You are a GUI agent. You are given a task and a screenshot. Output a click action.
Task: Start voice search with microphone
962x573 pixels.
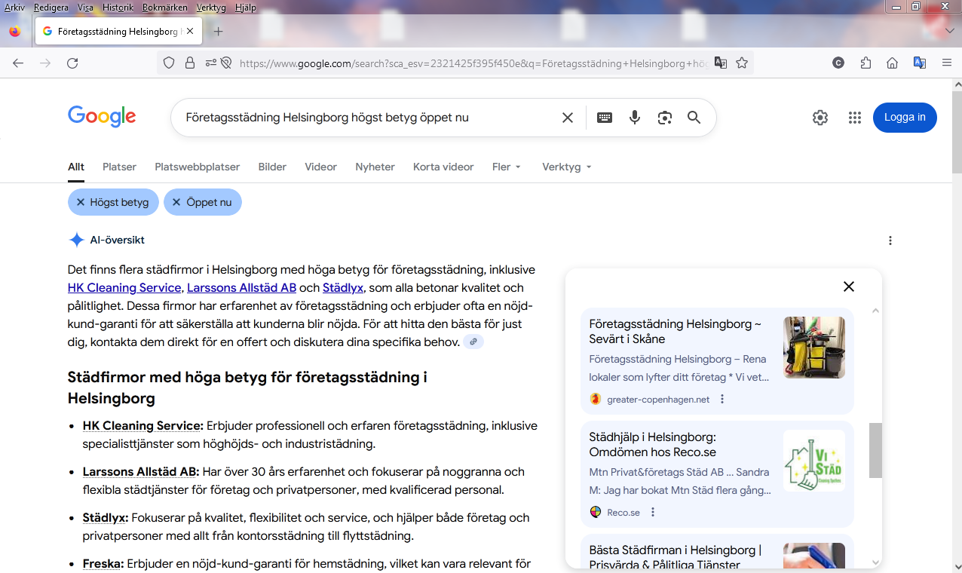[x=635, y=118]
